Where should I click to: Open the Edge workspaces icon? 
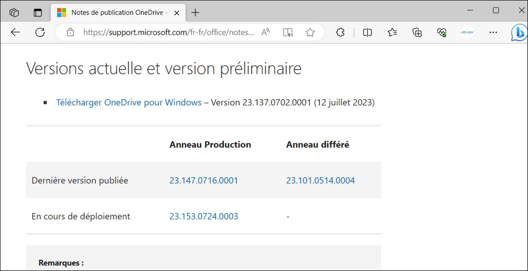[x=14, y=13]
